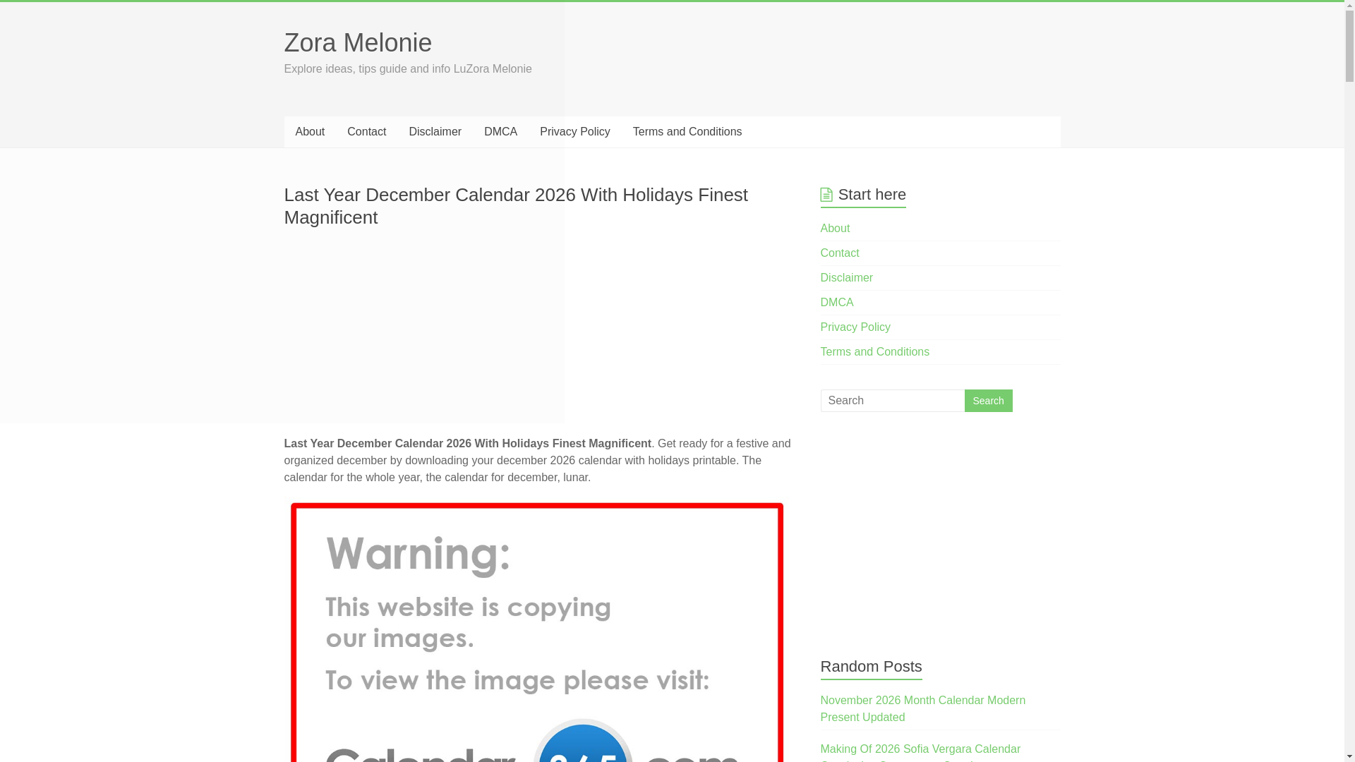Click the Search button
1355x762 pixels.
click(x=988, y=401)
